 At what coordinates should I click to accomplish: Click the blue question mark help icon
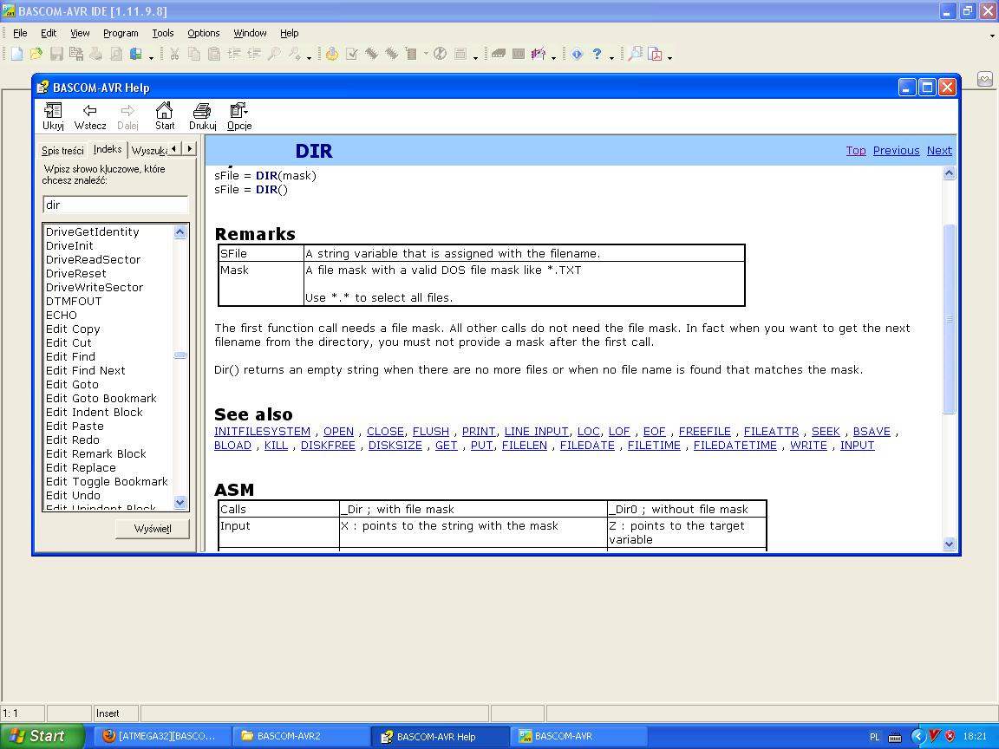click(x=597, y=54)
